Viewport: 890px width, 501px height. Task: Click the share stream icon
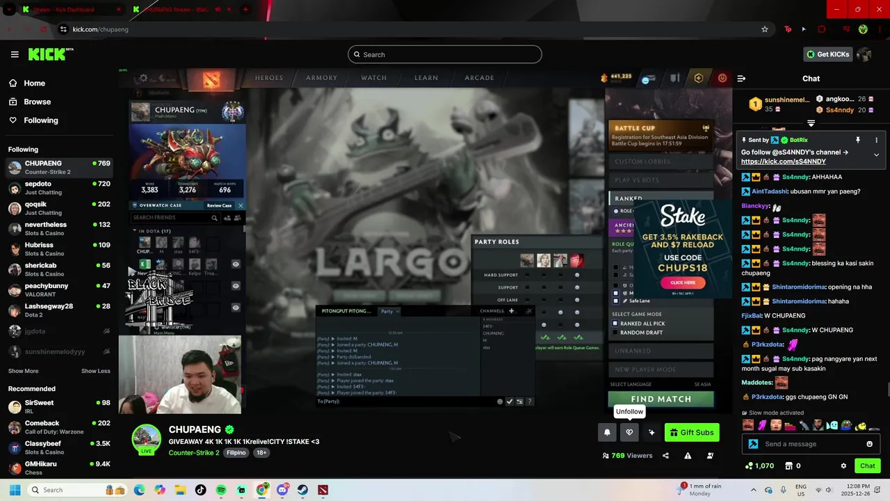[665, 456]
